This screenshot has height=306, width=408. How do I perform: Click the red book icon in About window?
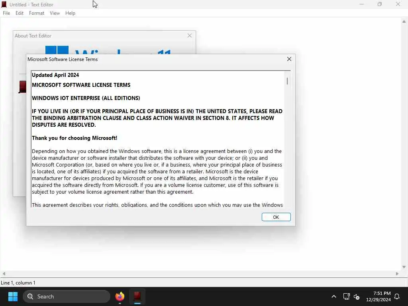pyautogui.click(x=22, y=86)
